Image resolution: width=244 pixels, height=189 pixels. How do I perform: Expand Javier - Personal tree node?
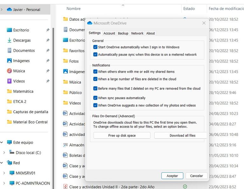coord(2,10)
